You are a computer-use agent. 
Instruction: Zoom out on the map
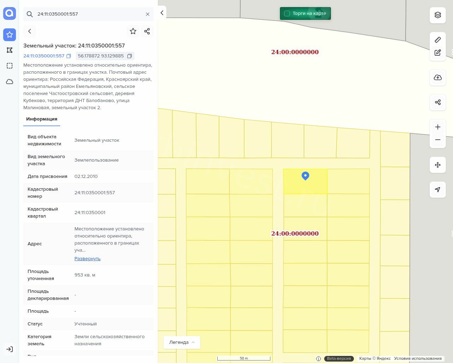point(438,140)
